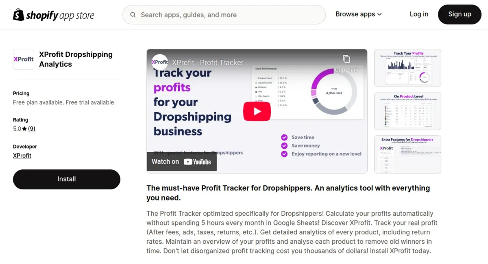This screenshot has width=488, height=264.
Task: Click the Sign up button
Action: 460,14
